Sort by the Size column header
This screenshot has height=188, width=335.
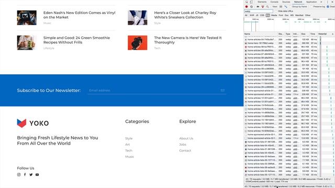(x=305, y=34)
